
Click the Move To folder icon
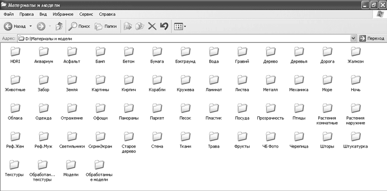coord(128,26)
